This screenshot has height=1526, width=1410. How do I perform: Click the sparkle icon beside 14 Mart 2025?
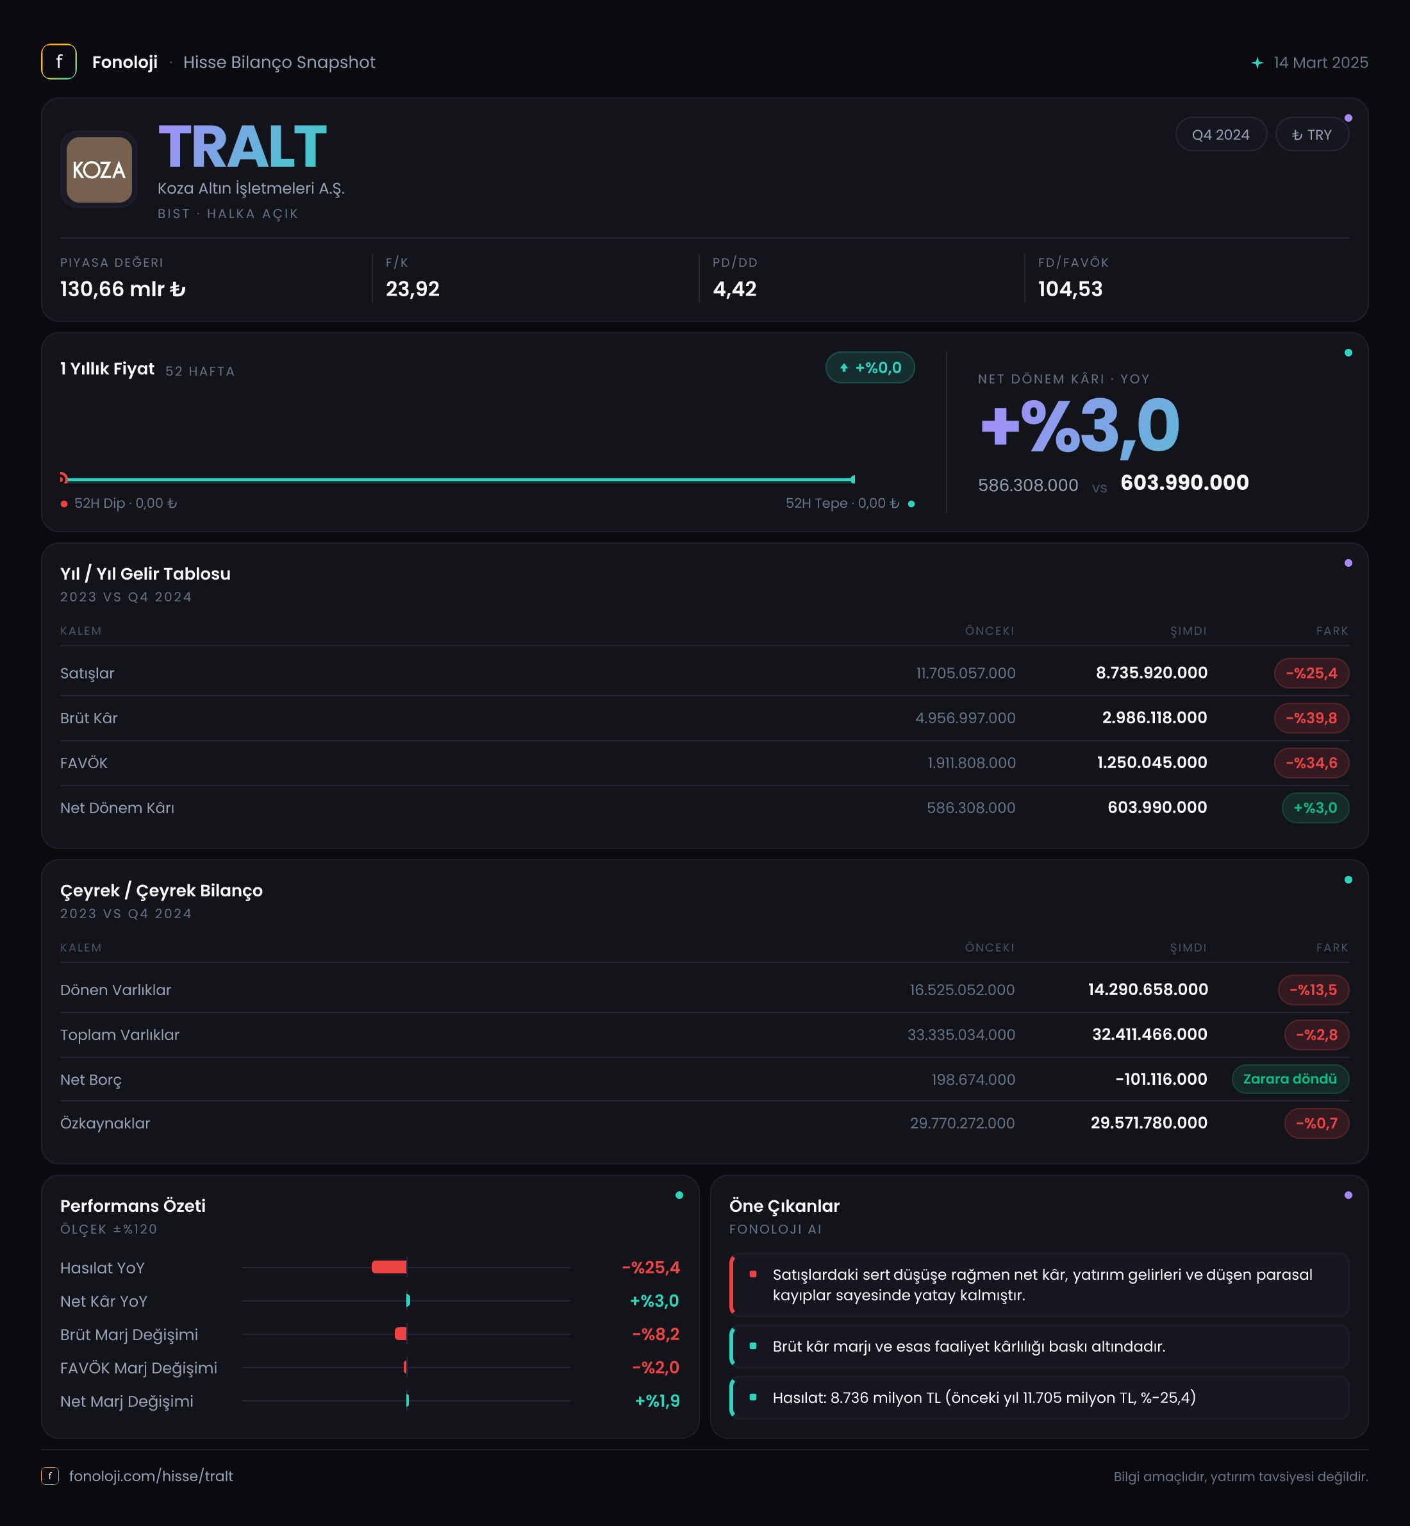[1257, 63]
